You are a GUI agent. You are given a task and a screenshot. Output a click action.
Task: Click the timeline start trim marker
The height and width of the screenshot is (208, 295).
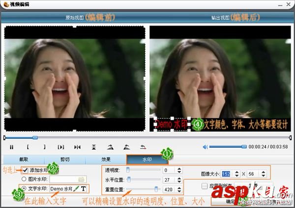coord(5,138)
